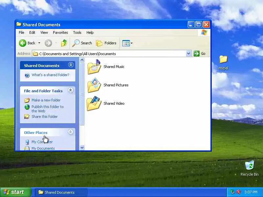Select the mypal folder on desktop
The width and height of the screenshot is (263, 197).
224,63
